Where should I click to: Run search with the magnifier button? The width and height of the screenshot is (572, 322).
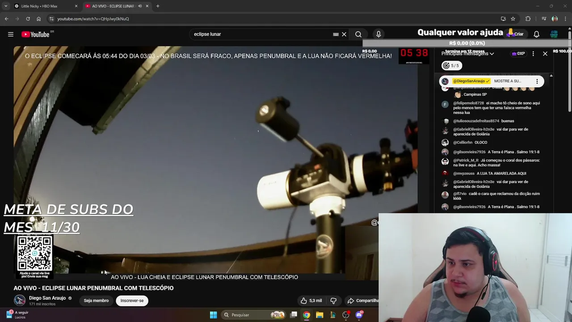pyautogui.click(x=358, y=34)
